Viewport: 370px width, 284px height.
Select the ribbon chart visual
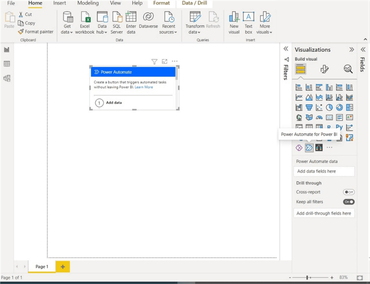[349, 97]
